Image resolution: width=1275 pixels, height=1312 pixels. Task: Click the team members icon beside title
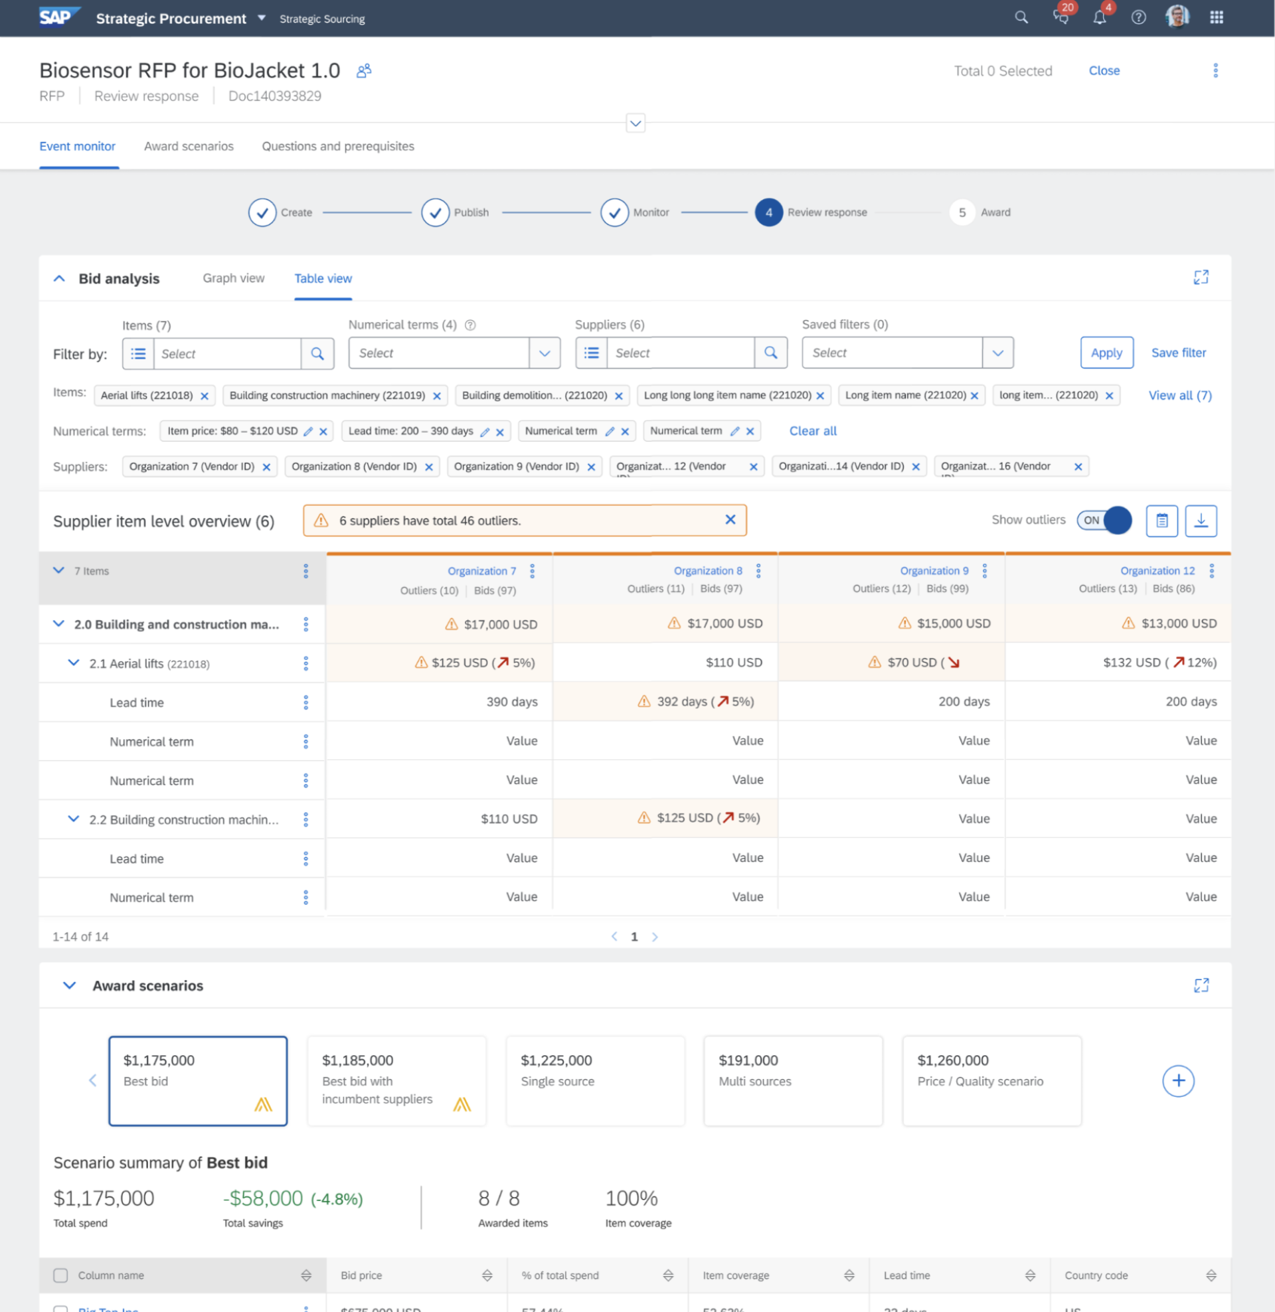click(364, 71)
